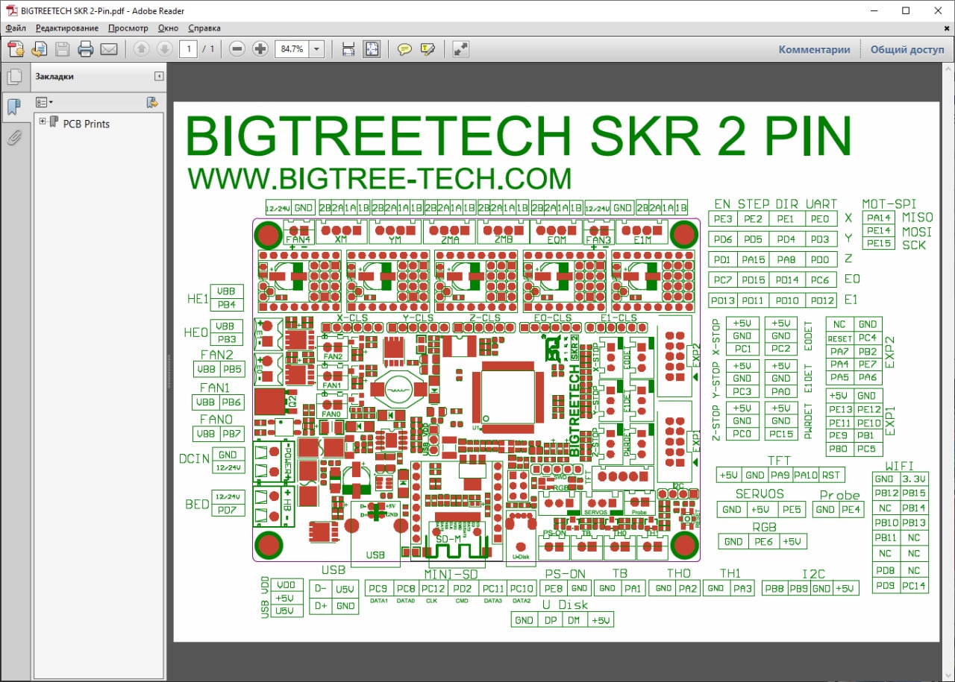The width and height of the screenshot is (955, 682).
Task: Click the I2C label in diagram
Action: click(813, 574)
